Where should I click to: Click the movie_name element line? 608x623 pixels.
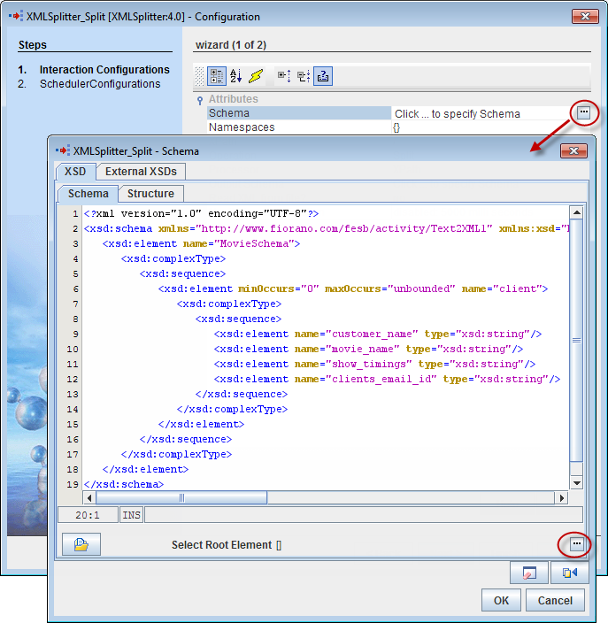(368, 349)
